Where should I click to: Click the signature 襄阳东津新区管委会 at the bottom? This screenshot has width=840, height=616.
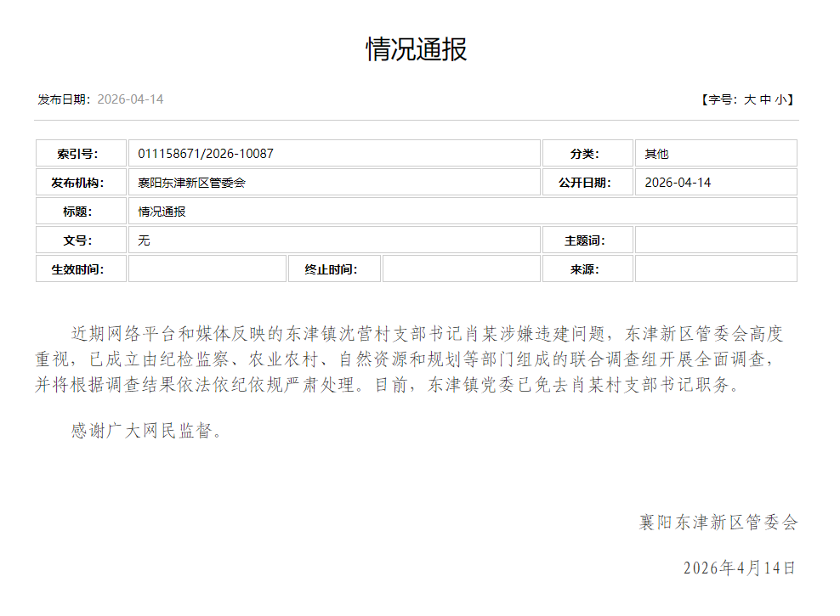point(718,523)
